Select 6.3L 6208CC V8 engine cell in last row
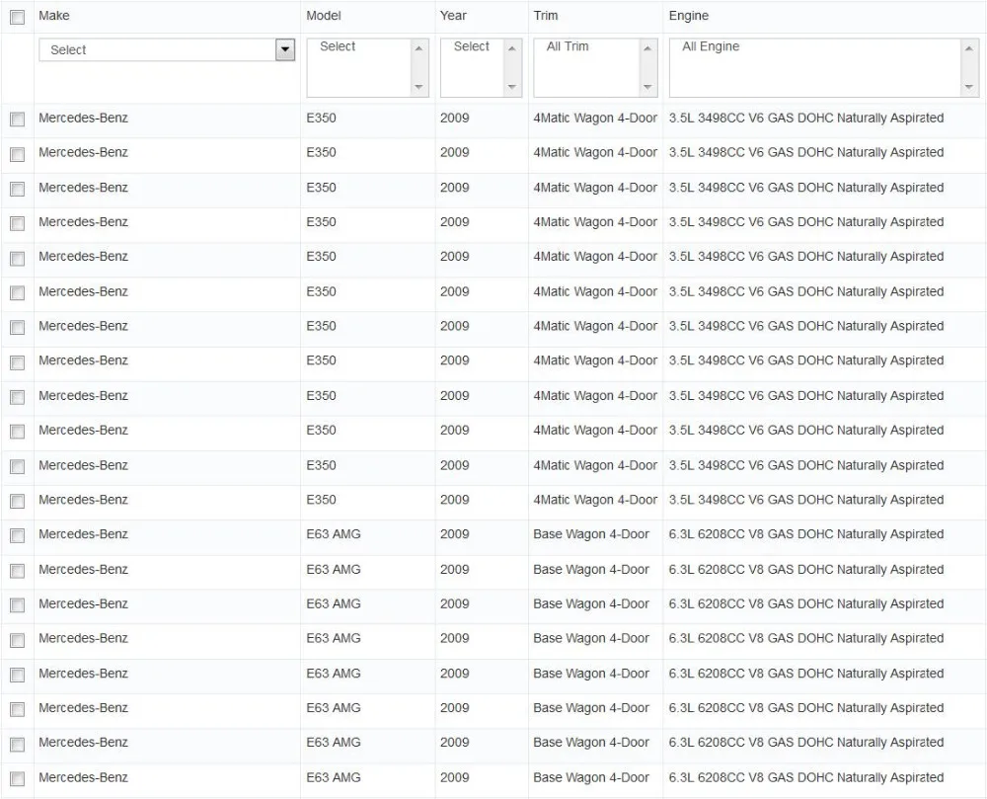987x799 pixels. pyautogui.click(x=806, y=777)
